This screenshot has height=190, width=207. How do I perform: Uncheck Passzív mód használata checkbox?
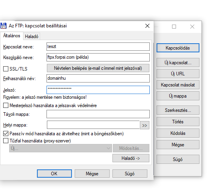[x=6, y=134]
